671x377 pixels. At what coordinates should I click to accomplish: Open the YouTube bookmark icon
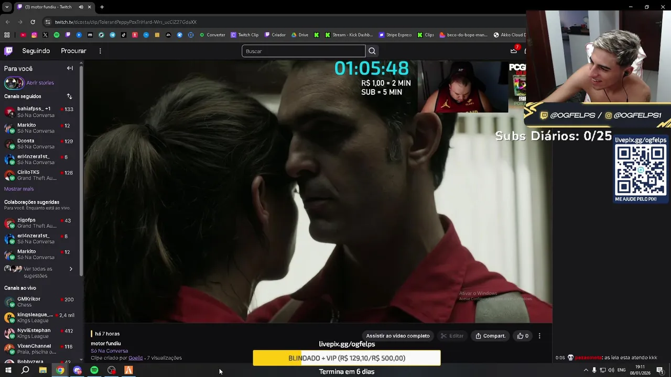[x=23, y=35]
